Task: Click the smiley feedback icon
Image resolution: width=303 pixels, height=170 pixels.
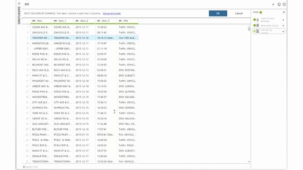Action: [x=279, y=4]
